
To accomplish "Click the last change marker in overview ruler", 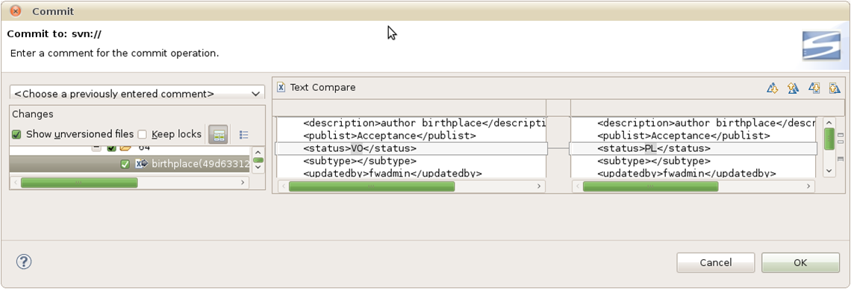I will tap(841, 160).
